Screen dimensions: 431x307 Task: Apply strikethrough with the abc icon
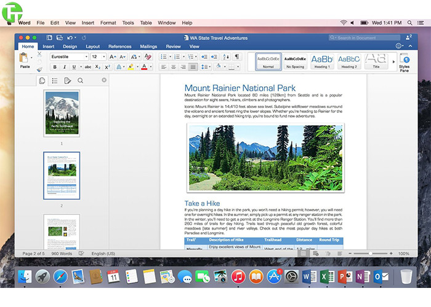[87, 67]
